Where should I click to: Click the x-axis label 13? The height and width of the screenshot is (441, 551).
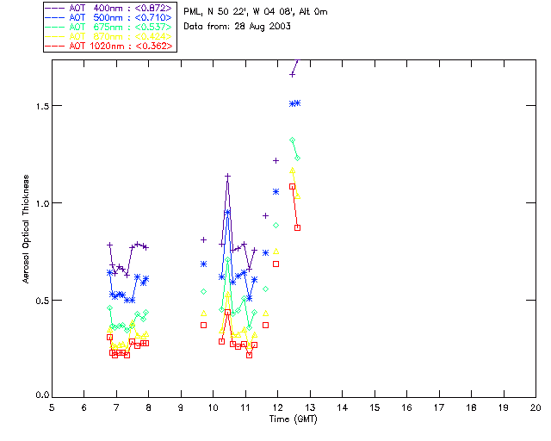point(310,407)
